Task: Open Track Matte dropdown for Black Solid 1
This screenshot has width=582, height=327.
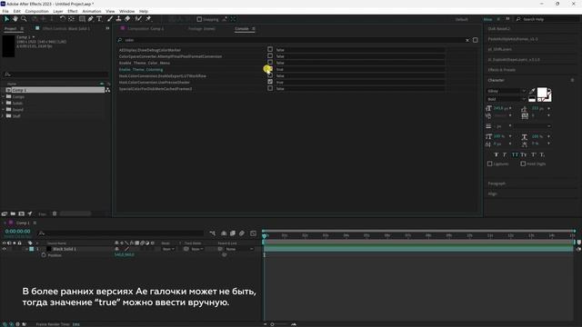Action: tap(197, 249)
